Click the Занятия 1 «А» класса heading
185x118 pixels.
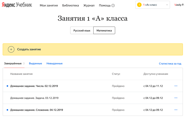click(92, 18)
